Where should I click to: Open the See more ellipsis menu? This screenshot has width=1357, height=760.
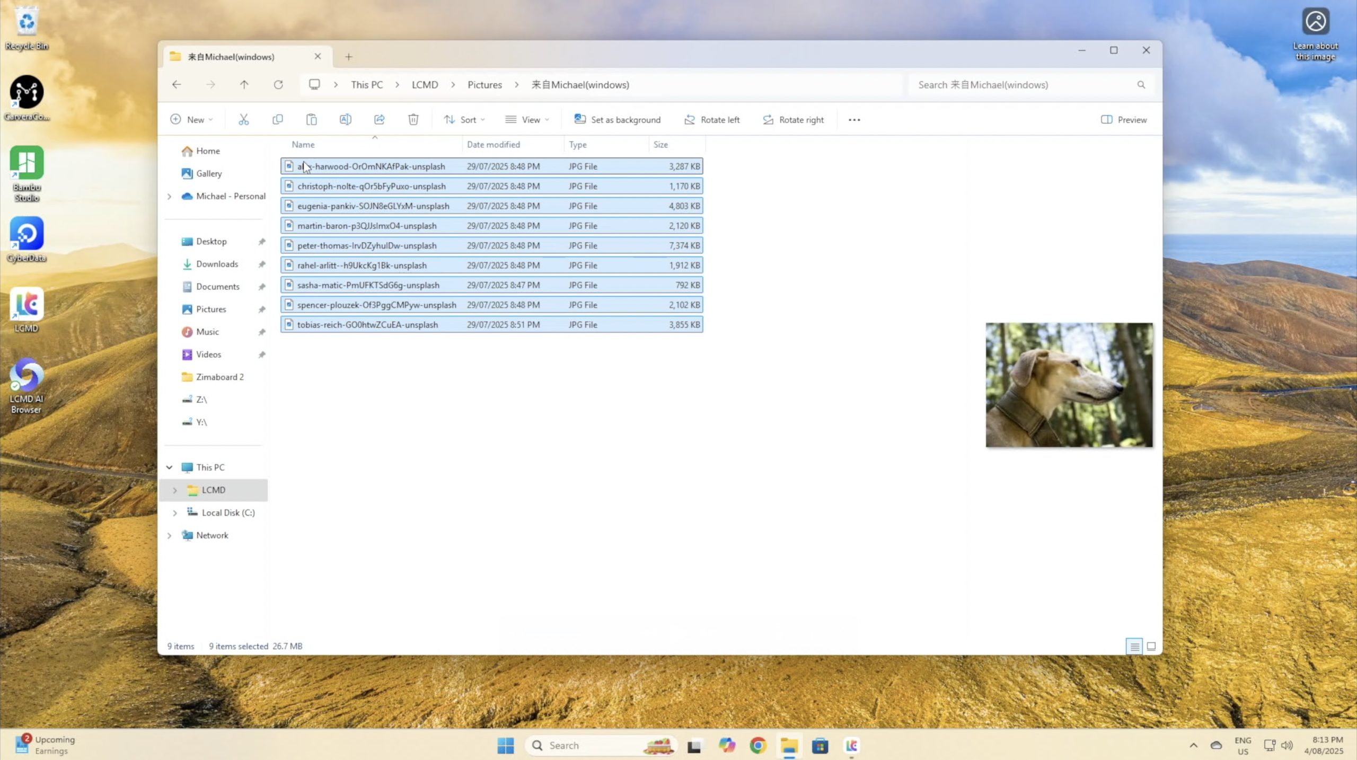click(x=854, y=120)
